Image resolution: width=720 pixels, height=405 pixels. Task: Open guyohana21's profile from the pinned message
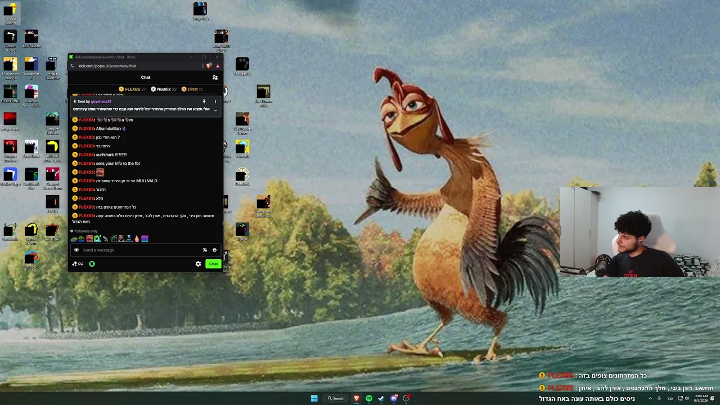pos(101,102)
